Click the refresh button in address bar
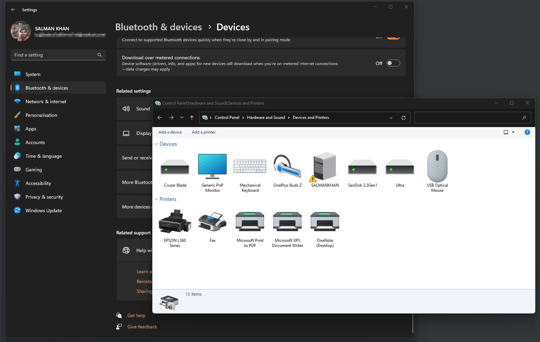This screenshot has width=540, height=342. tap(403, 118)
